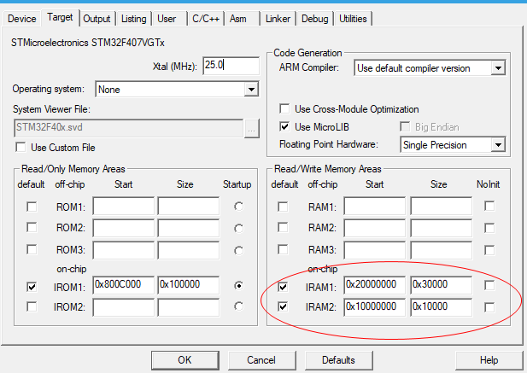Open the C/C++ tab
The width and height of the screenshot is (527, 373).
206,19
